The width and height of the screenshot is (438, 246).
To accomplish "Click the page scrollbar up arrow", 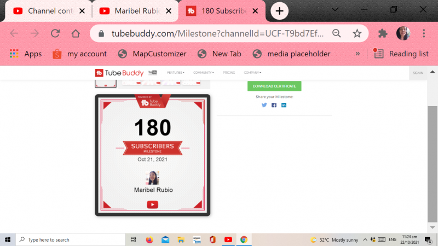I will 433,72.
